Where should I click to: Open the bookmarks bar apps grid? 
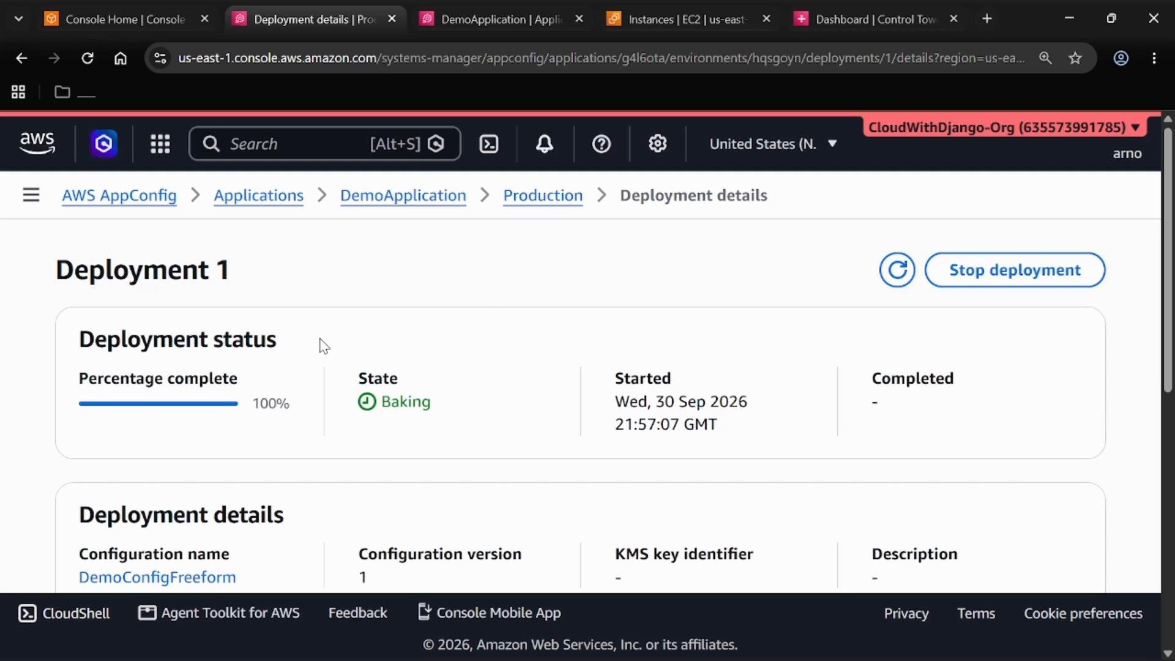18,92
